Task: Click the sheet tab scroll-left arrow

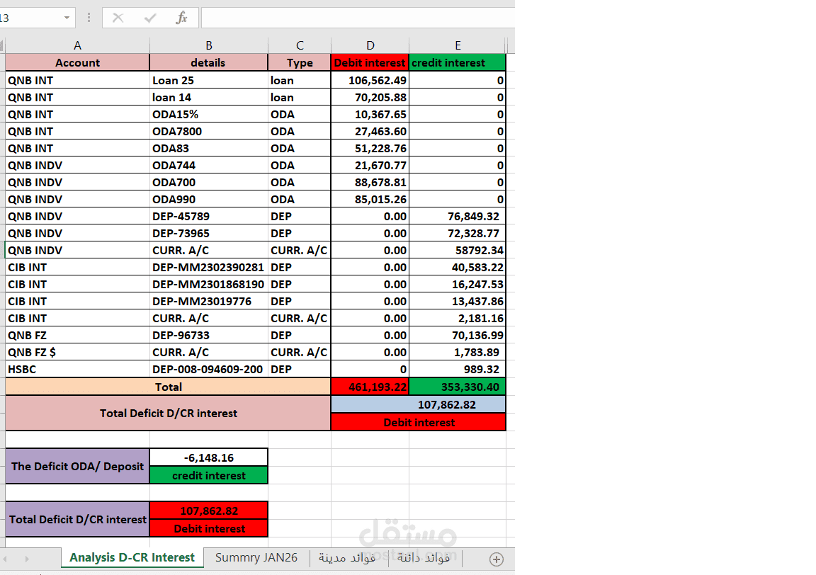Action: pyautogui.click(x=5, y=559)
